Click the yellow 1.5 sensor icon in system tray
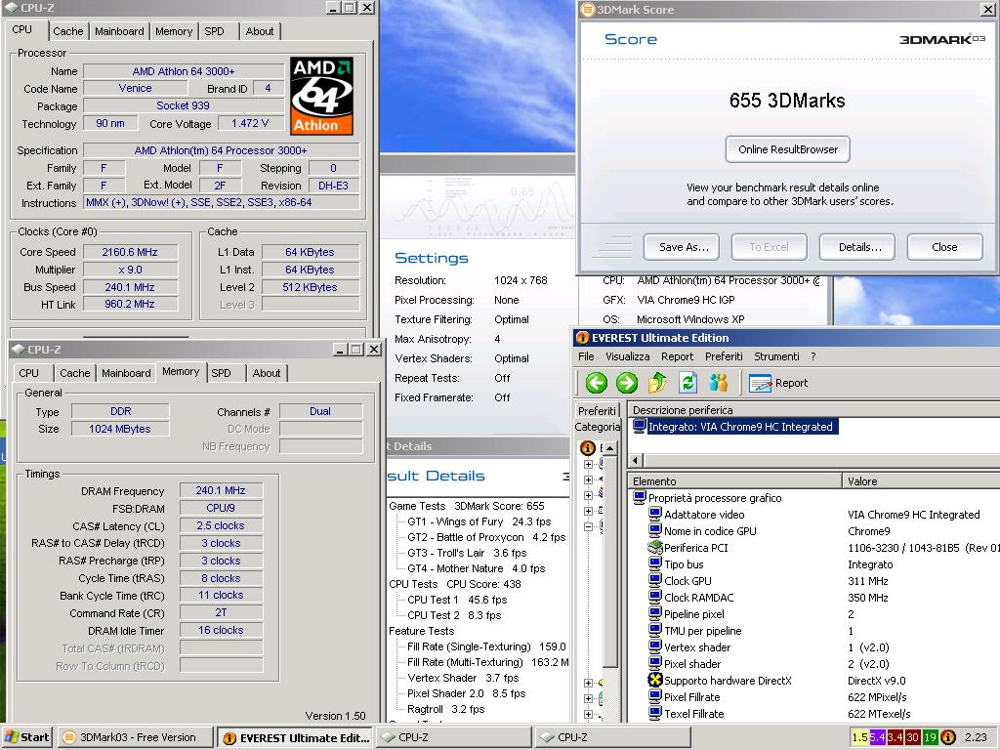 [859, 737]
